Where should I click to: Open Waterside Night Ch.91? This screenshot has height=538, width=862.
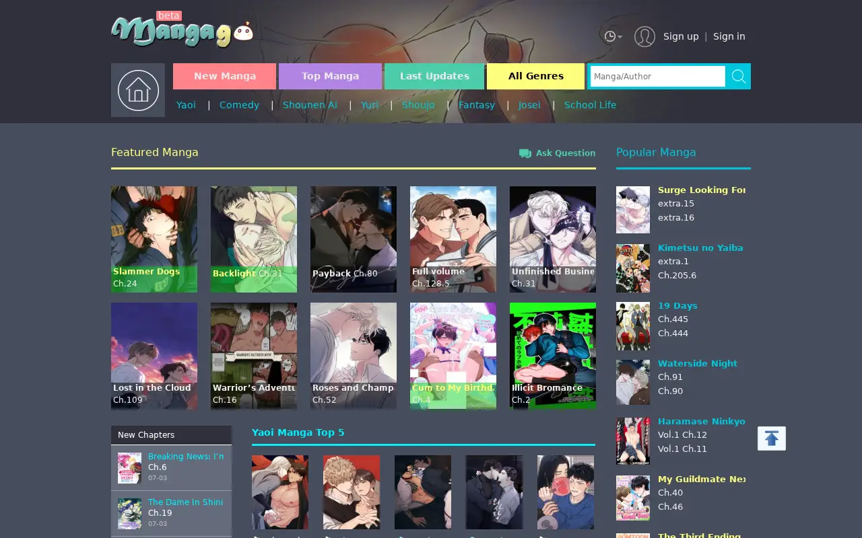670,377
